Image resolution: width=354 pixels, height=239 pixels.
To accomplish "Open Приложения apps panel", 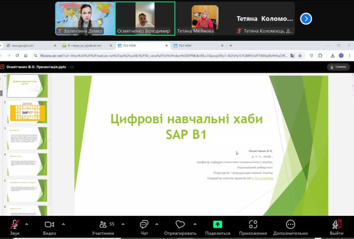I will (253, 227).
